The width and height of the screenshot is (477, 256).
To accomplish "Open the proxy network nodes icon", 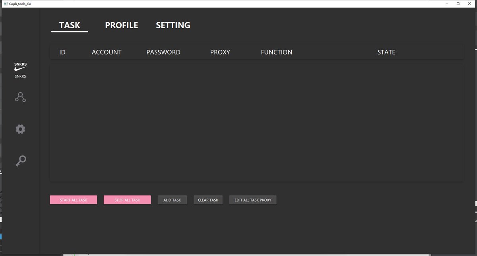I will (x=20, y=97).
